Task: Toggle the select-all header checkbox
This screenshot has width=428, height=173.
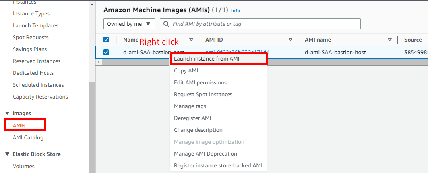Action: (x=106, y=40)
